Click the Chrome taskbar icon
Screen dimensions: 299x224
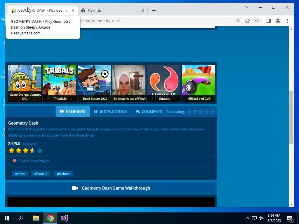50,218
